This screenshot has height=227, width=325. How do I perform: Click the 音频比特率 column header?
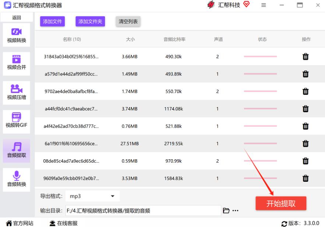click(174, 39)
